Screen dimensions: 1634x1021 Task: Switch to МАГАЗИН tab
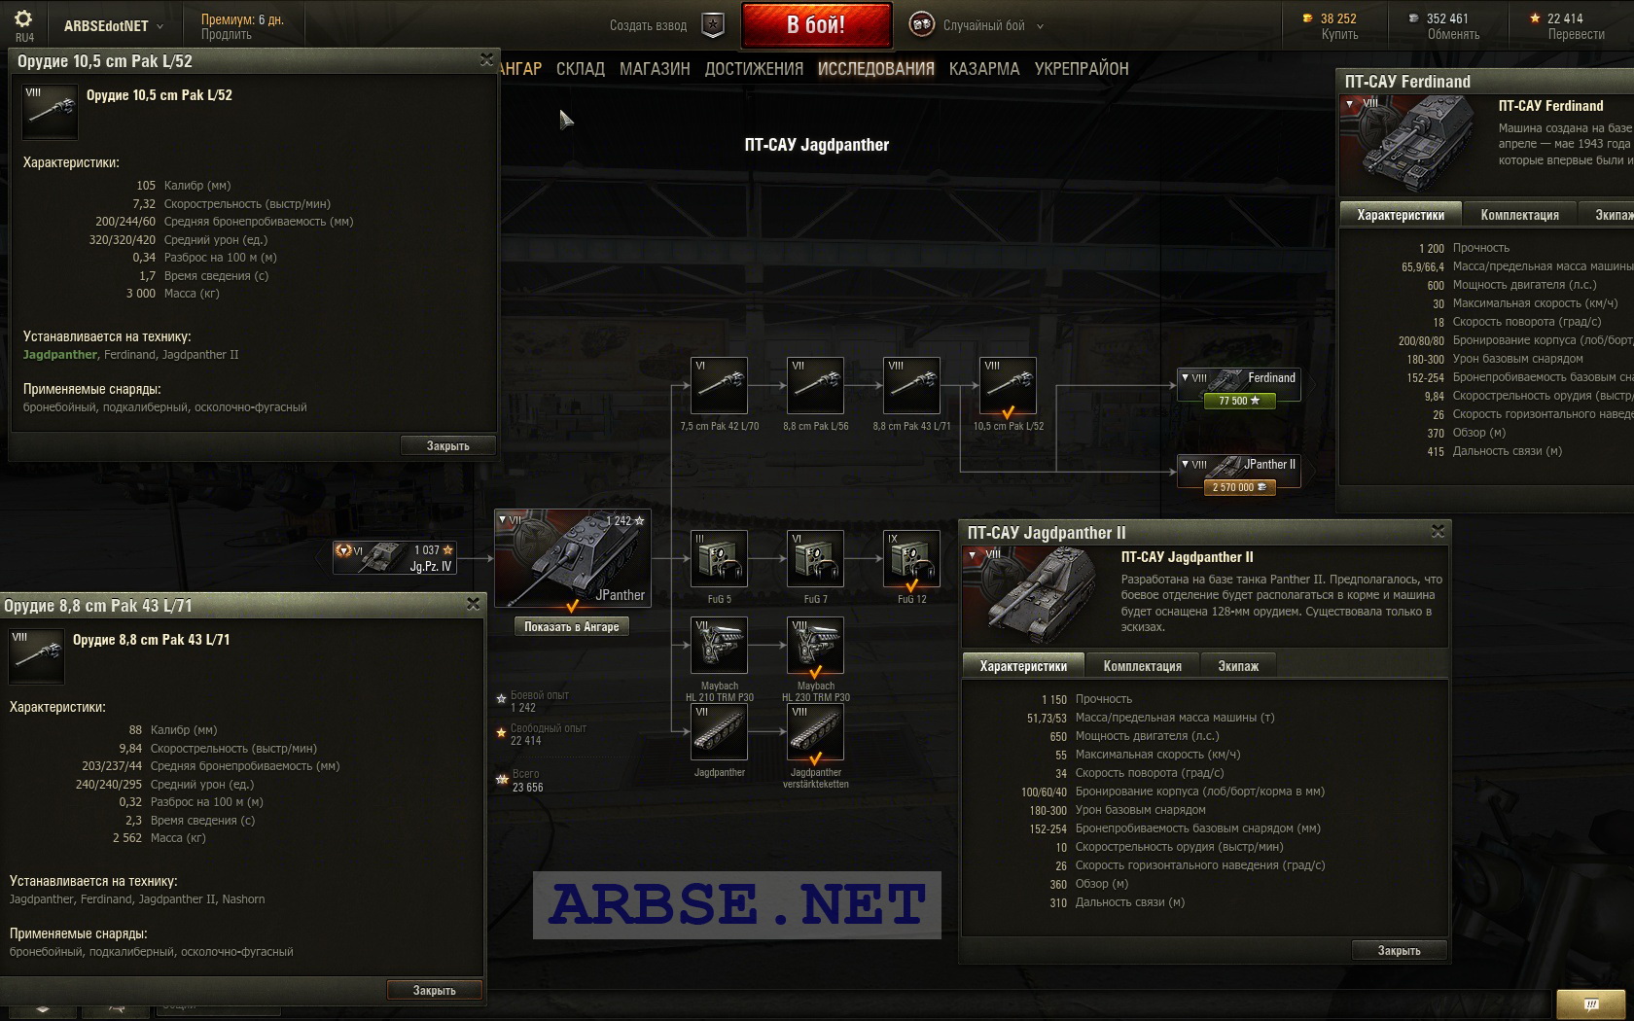(x=655, y=69)
